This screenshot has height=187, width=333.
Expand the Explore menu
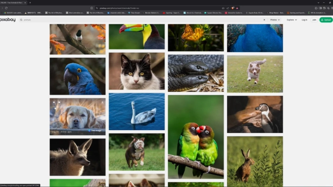pyautogui.click(x=291, y=20)
